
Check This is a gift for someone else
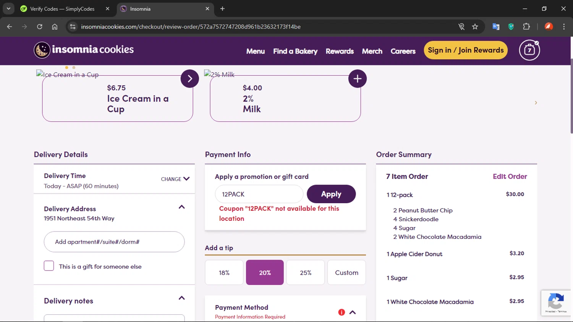[49, 266]
